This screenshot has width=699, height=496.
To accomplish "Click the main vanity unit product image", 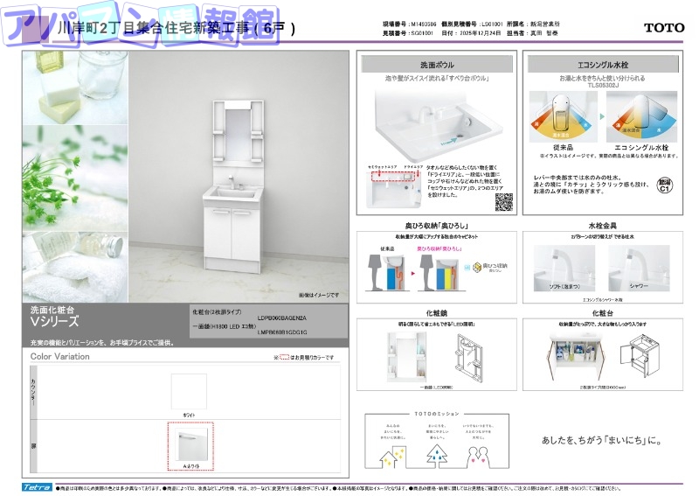I will click(x=235, y=185).
